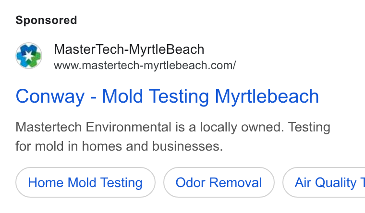The width and height of the screenshot is (365, 213).
Task: Open the Conway - Mold Testing Myrtlebeach headline
Action: [x=167, y=96]
